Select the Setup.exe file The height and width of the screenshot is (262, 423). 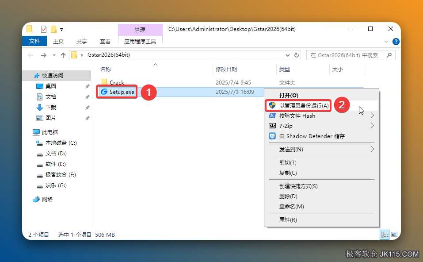122,92
